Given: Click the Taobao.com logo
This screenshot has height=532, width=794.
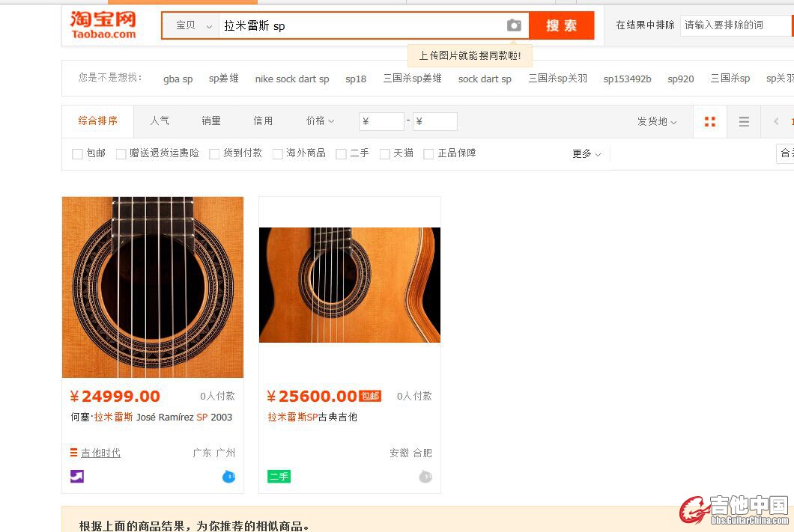Looking at the screenshot, I should click(103, 25).
